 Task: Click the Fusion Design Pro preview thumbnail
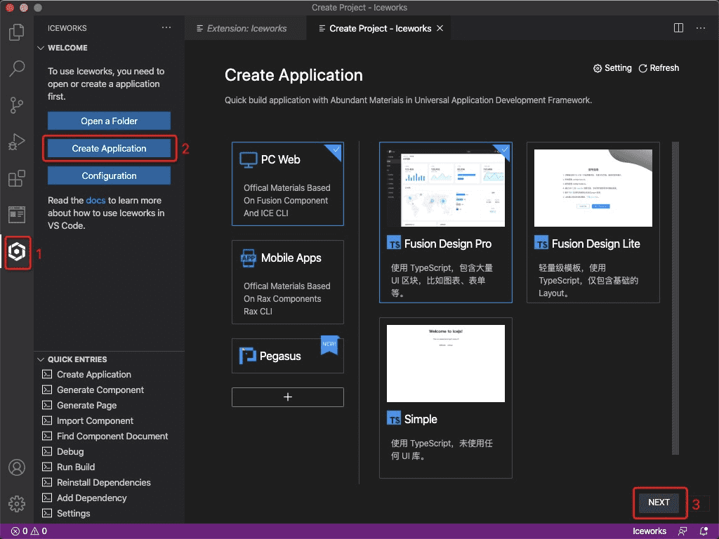(445, 188)
